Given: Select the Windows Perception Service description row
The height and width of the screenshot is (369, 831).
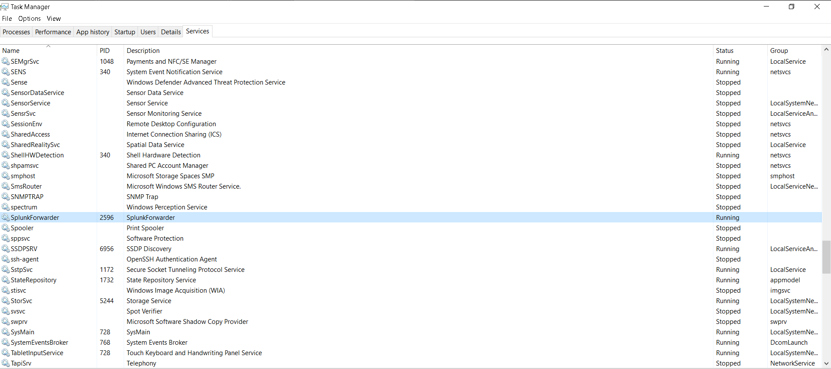Looking at the screenshot, I should (x=167, y=207).
